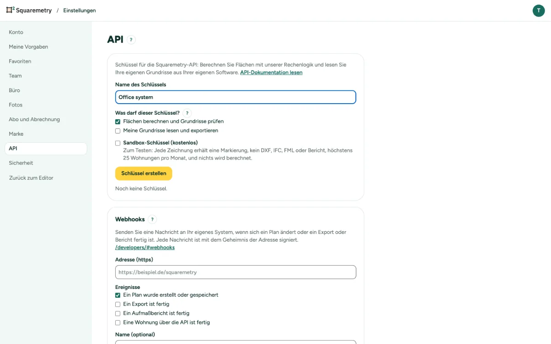Click the Schlüssel erstellen button
Screen dimensions: 551x344
(x=144, y=173)
